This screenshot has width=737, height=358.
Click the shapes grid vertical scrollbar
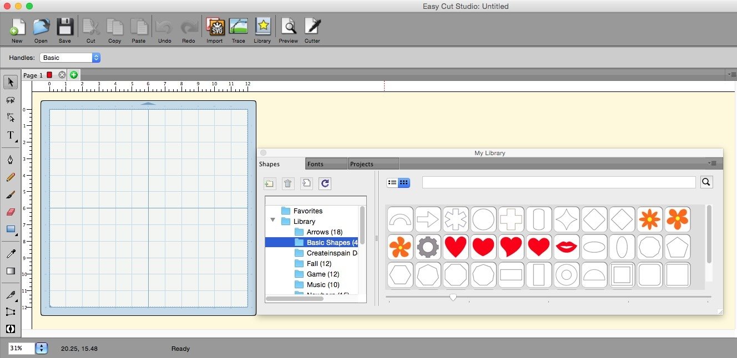point(709,234)
